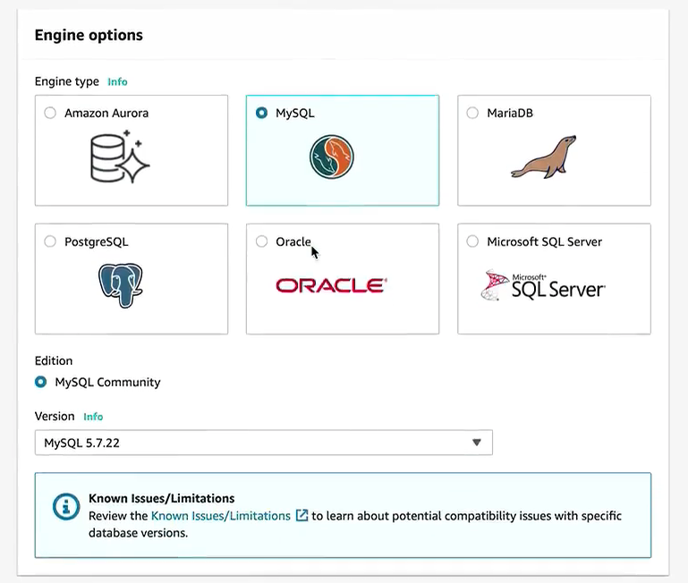Select the MySQL Community edition radio button

pos(41,382)
